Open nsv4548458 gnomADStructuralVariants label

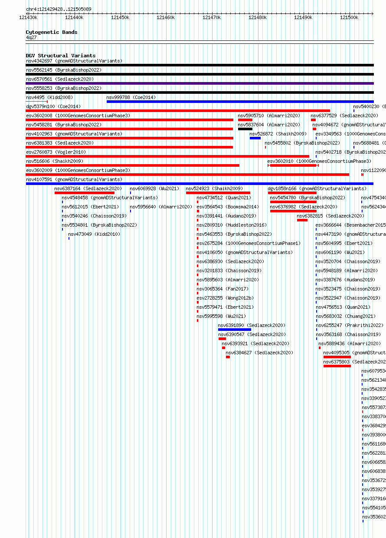[110, 198]
